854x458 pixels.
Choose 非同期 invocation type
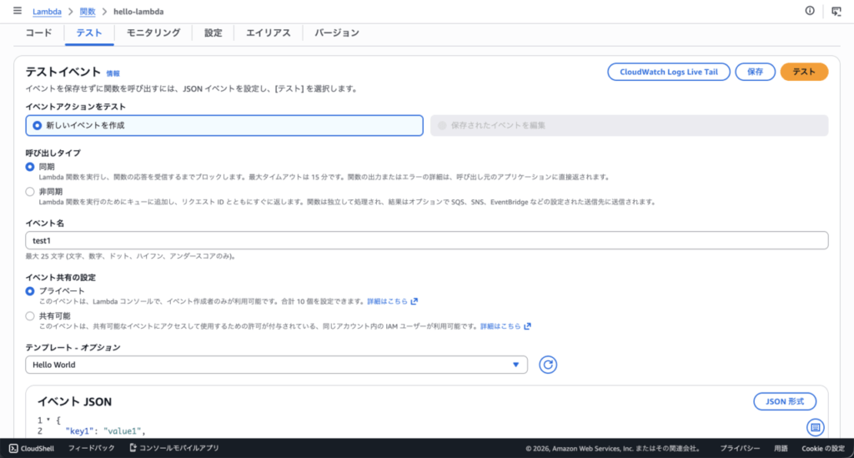[x=30, y=192]
